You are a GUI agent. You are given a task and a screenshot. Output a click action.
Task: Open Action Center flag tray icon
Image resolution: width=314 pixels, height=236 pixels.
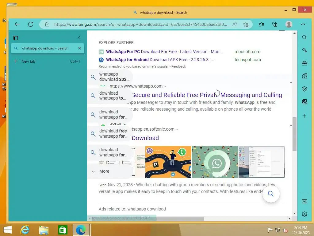coord(270,230)
